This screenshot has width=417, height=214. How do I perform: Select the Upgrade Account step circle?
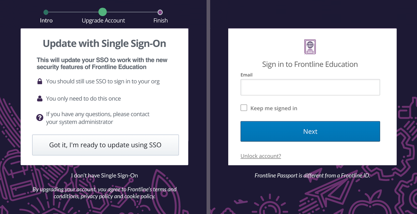(103, 12)
